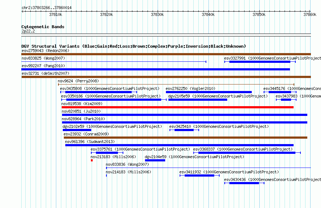321x208 pixels.
Task: Click the 2p22.2 band label
Action: (28, 31)
